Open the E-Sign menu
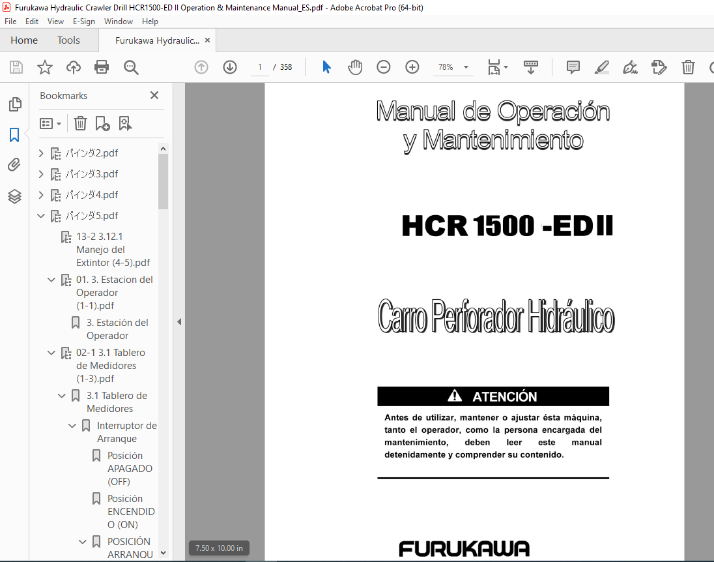Viewport: 714px width, 562px height. pos(84,22)
